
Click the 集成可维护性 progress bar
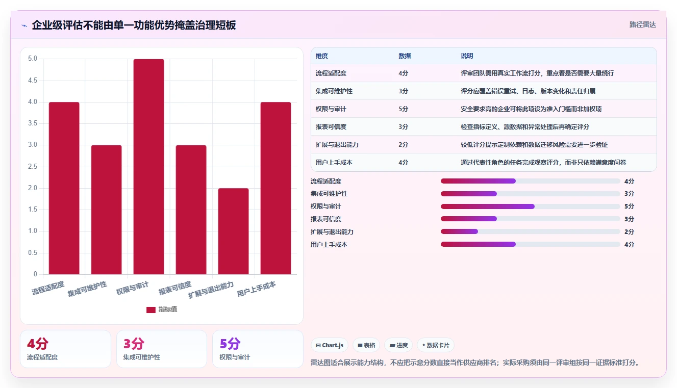(531, 194)
